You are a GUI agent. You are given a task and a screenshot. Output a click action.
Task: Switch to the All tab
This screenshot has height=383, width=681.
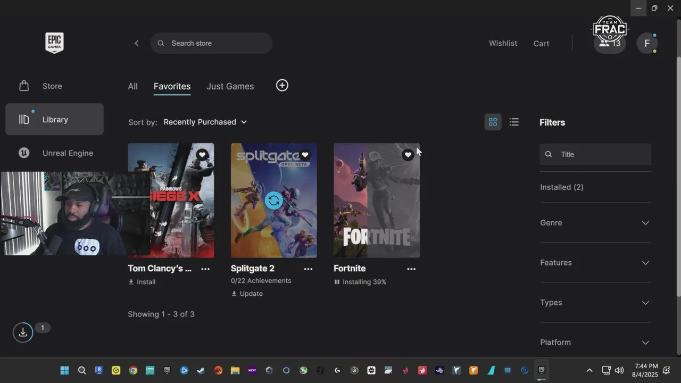[132, 86]
